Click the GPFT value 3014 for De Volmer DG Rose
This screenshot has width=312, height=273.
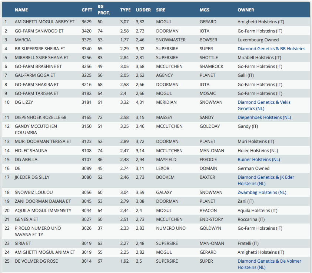click(87, 261)
